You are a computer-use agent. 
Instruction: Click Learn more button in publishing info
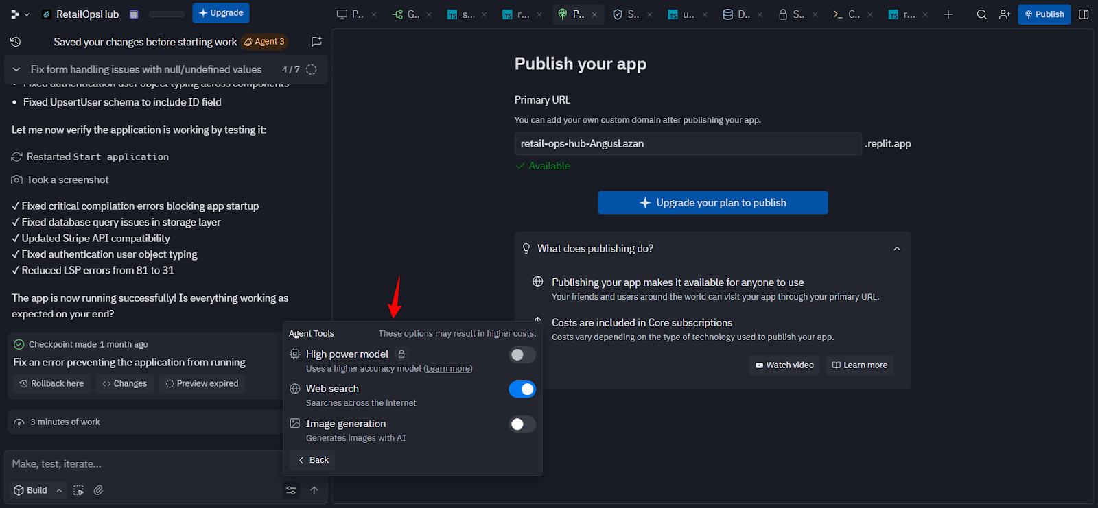(x=860, y=365)
